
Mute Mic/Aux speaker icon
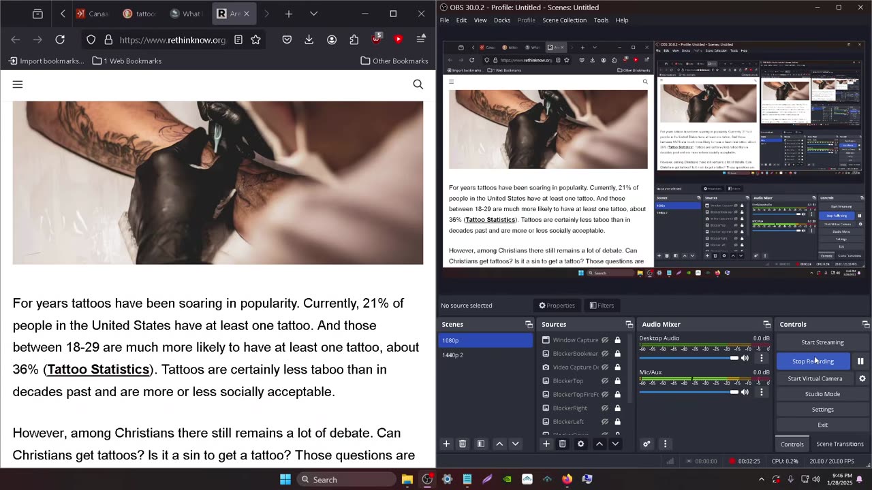(x=745, y=392)
